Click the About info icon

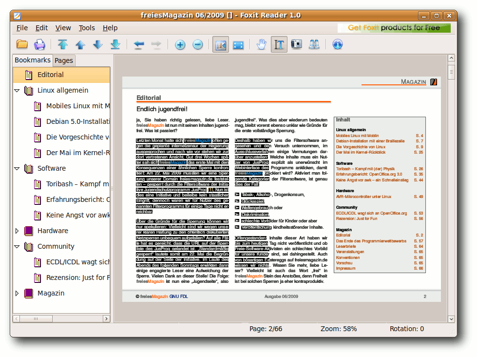(x=337, y=44)
